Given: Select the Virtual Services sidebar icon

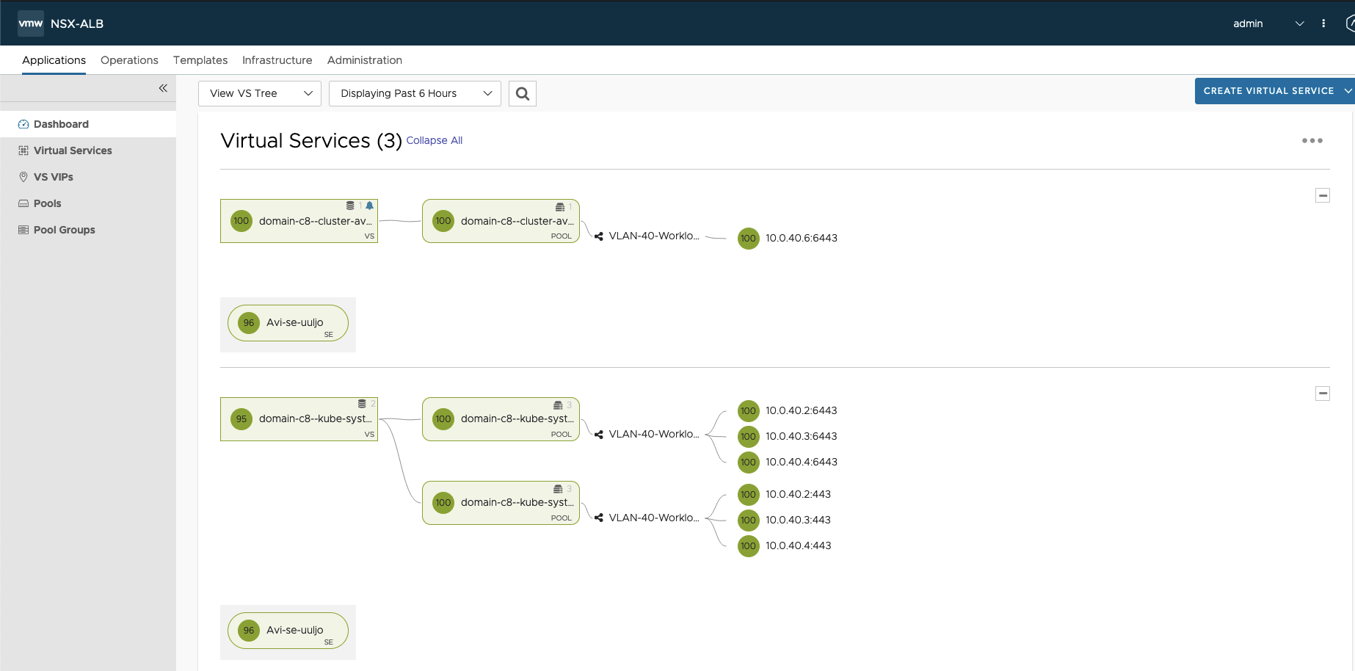Looking at the screenshot, I should [x=23, y=150].
